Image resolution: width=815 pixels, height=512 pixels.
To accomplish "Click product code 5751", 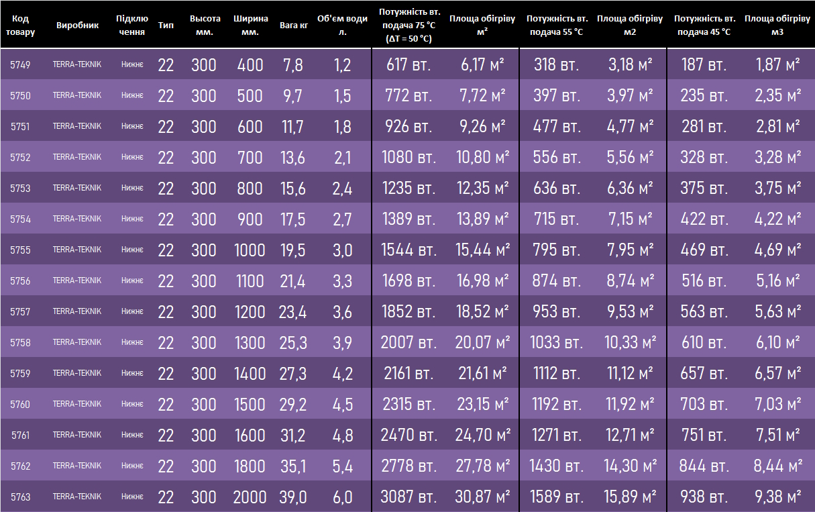I will (20, 127).
